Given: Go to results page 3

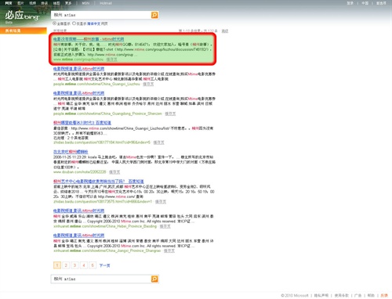Looking at the screenshot, I should 74,265.
